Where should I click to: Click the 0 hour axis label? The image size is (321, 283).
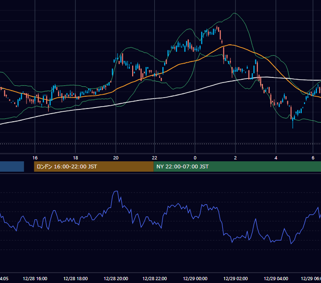pos(195,158)
